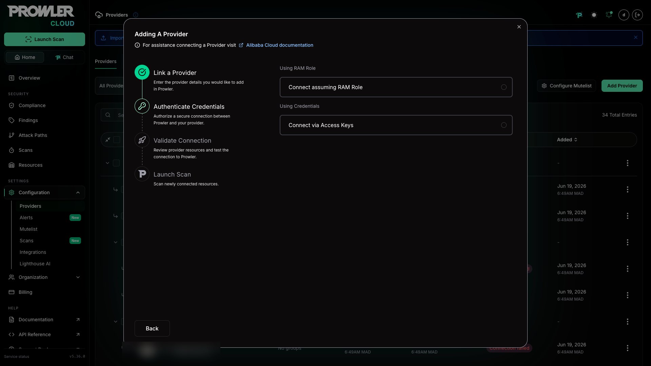Collapse the Configuration section chevron
651x366 pixels.
point(78,192)
